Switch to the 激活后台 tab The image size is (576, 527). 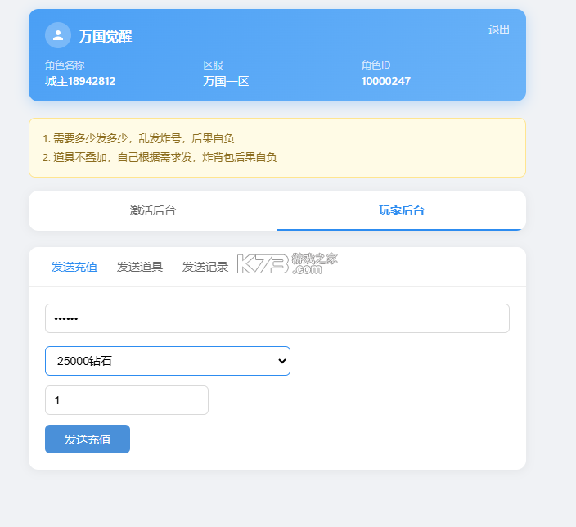click(x=153, y=210)
